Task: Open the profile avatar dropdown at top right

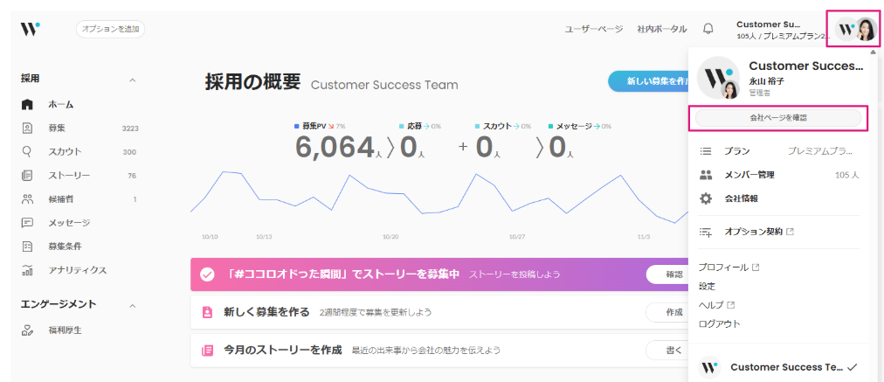Action: (x=855, y=29)
